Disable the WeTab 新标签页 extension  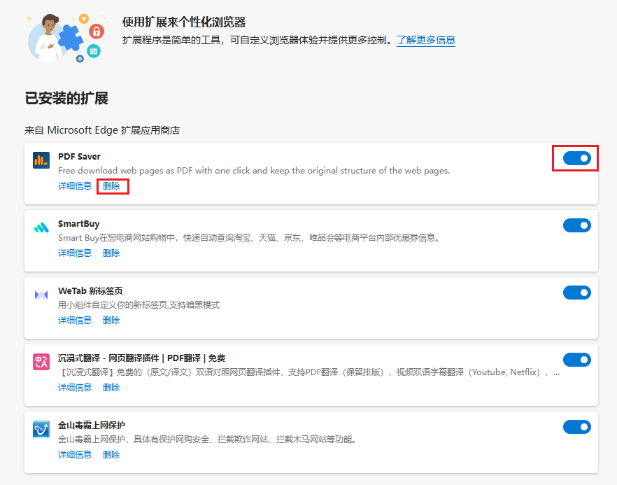coord(576,293)
